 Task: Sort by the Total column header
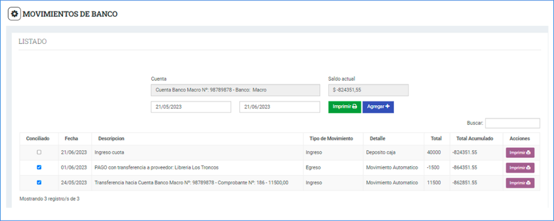(x=436, y=139)
